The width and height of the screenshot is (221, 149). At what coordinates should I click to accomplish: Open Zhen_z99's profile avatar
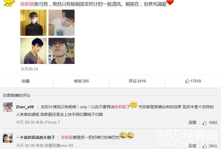pyautogui.click(x=8, y=107)
